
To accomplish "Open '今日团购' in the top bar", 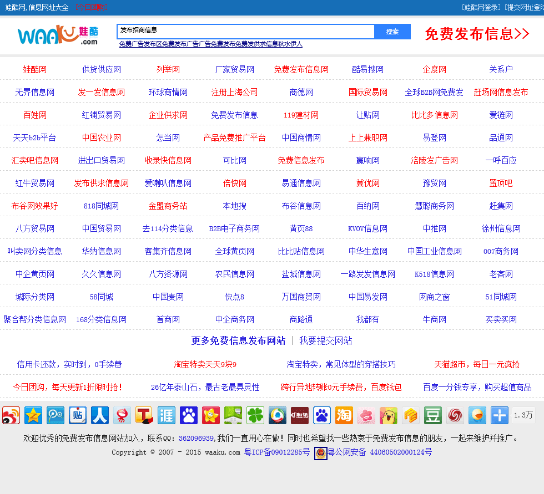I will [92, 7].
